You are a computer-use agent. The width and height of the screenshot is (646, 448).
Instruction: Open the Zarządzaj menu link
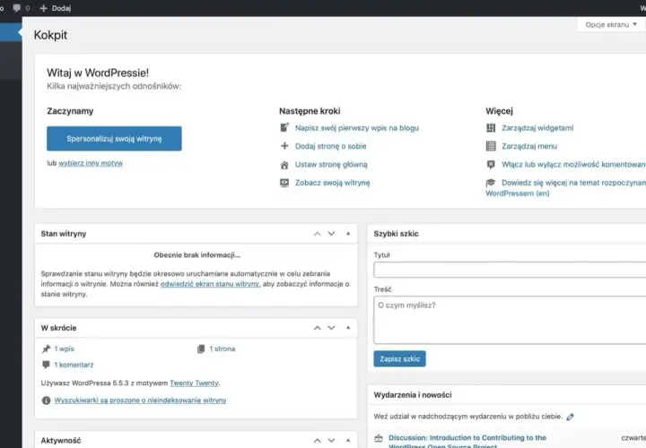tap(529, 146)
